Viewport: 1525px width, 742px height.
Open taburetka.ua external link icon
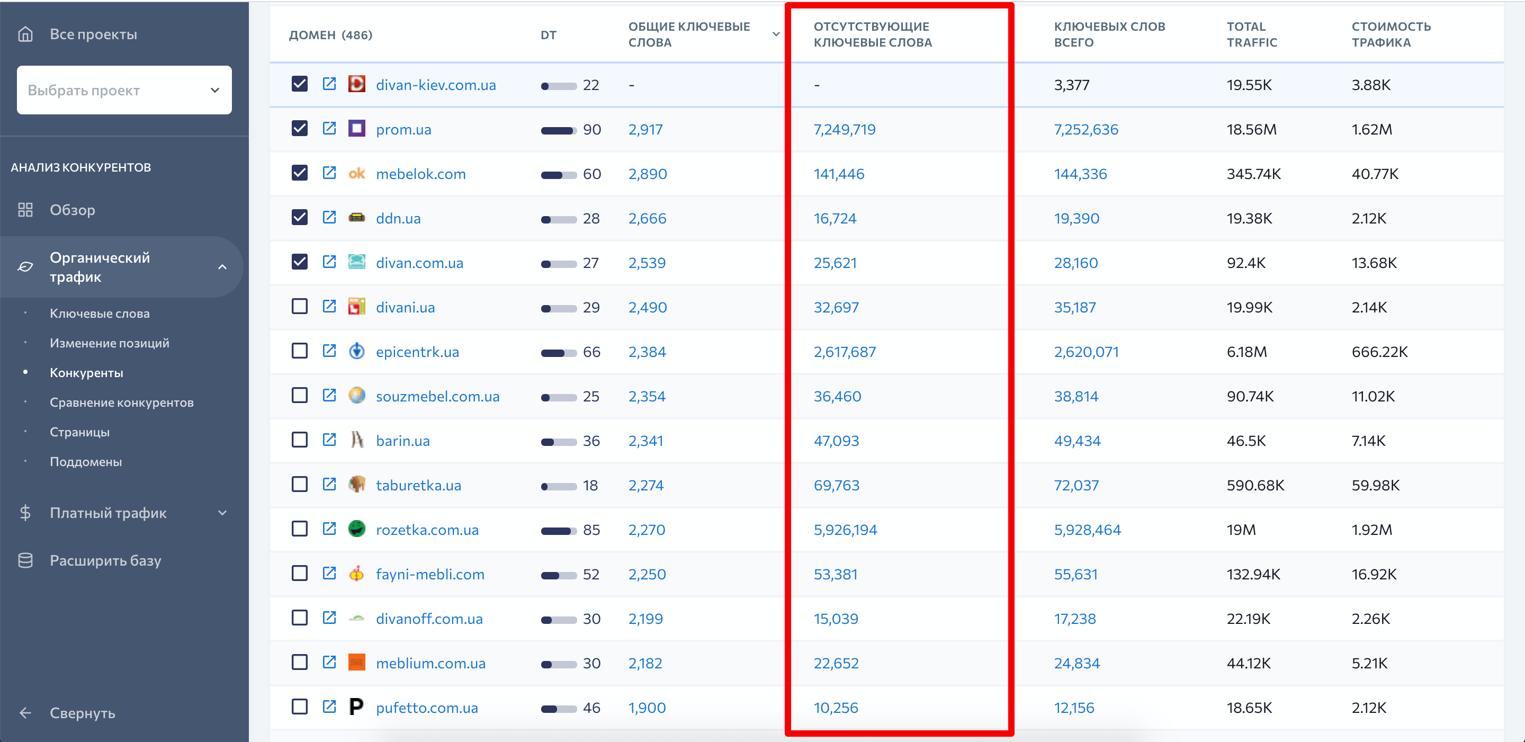tap(329, 485)
